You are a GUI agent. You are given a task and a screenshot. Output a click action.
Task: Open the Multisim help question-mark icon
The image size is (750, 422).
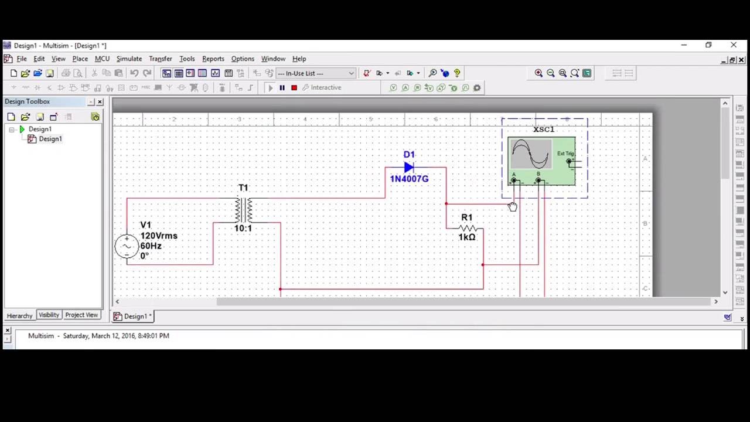tap(457, 73)
